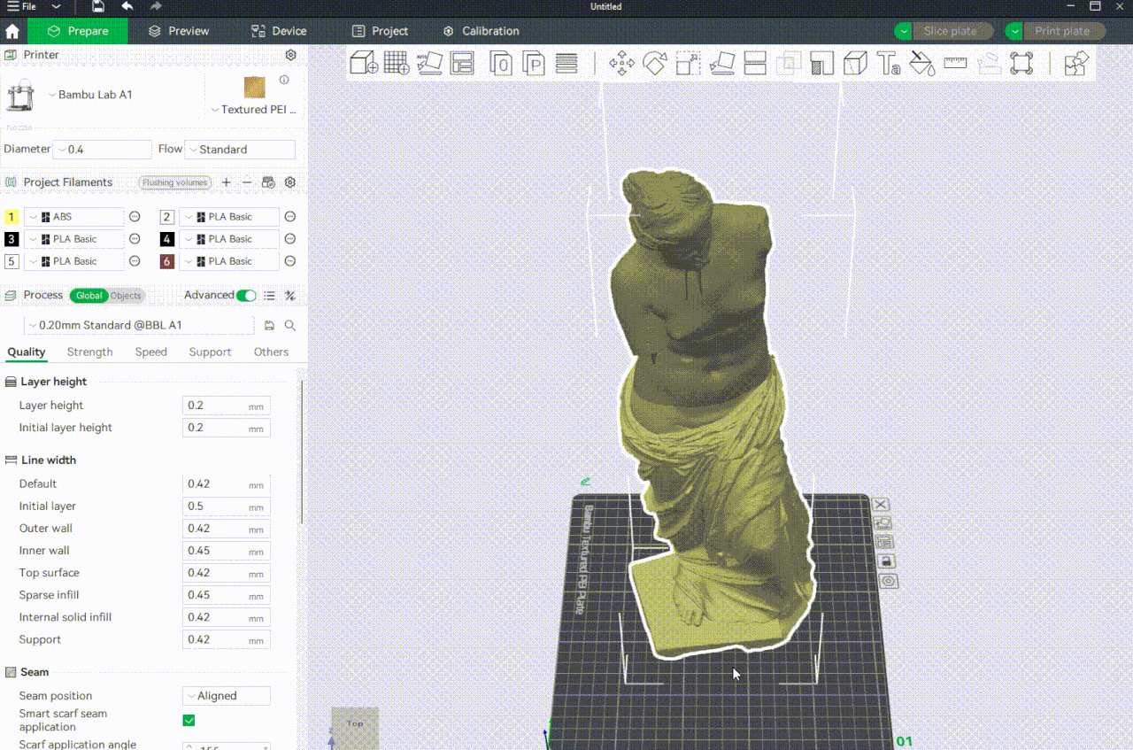This screenshot has height=750, width=1133.
Task: Select the Text shape tool
Action: [x=888, y=63]
